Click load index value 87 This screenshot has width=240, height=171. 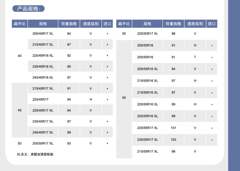pos(69,45)
